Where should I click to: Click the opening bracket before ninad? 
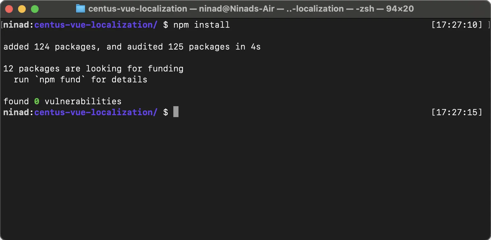click(2, 25)
